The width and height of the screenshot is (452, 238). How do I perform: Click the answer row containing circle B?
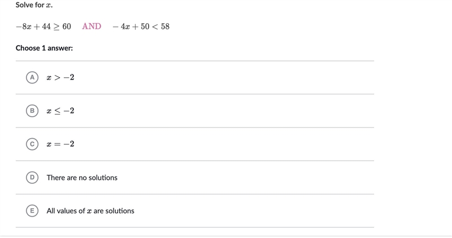point(195,111)
